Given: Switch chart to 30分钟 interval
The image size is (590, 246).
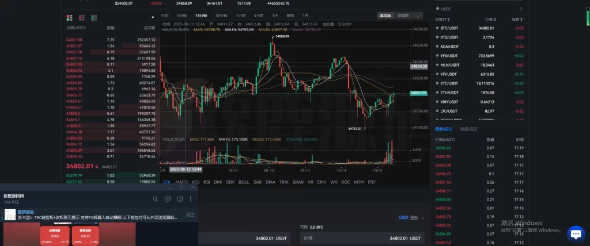Looking at the screenshot, I should pos(221,16).
